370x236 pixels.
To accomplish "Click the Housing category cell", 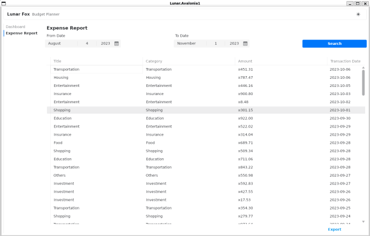I will [x=189, y=77].
